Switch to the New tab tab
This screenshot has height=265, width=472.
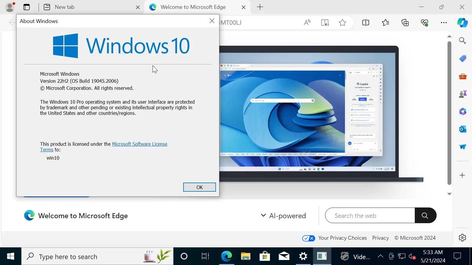[91, 7]
